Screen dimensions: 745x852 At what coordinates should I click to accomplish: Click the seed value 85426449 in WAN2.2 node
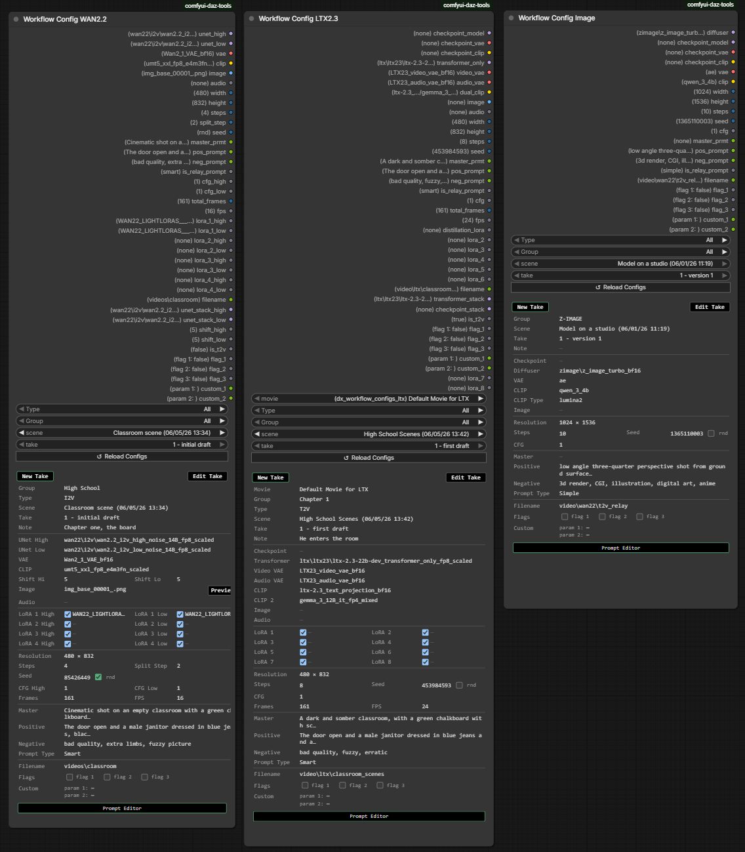pyautogui.click(x=77, y=678)
